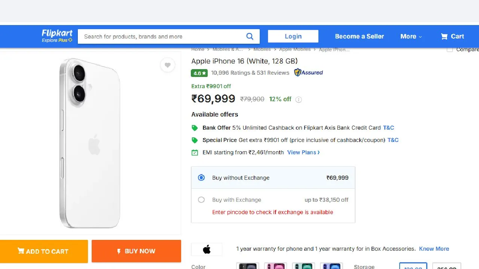Viewport: 479px width, 269px height.
Task: Click Become a Seller
Action: tap(359, 36)
